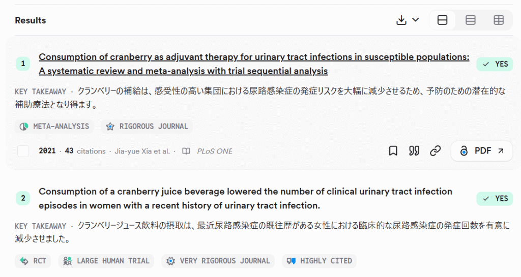Expand the export options chevron
The width and height of the screenshot is (521, 277).
415,20
